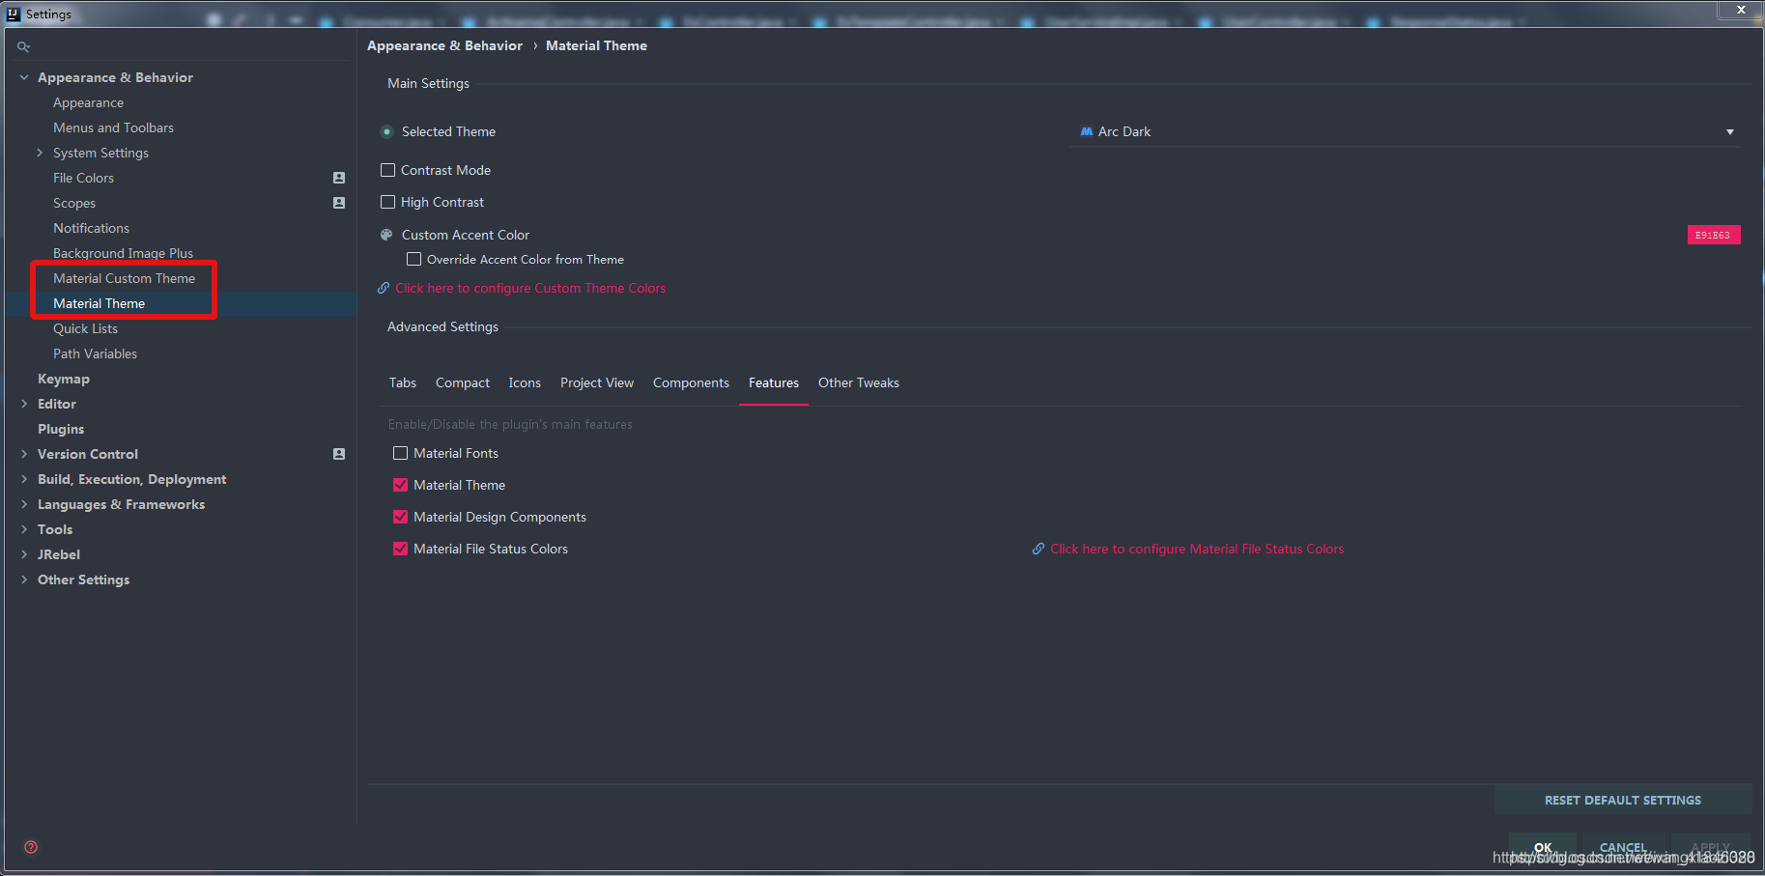This screenshot has height=876, width=1765.
Task: Uncheck Material Design Components checkbox
Action: (401, 517)
